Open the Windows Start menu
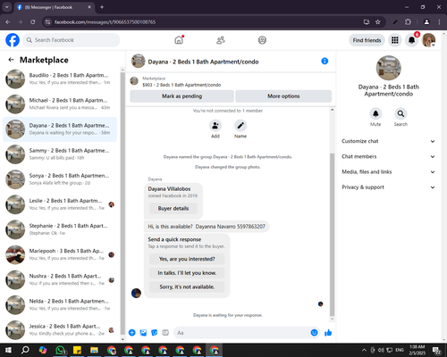447x357 pixels. click(x=8, y=350)
